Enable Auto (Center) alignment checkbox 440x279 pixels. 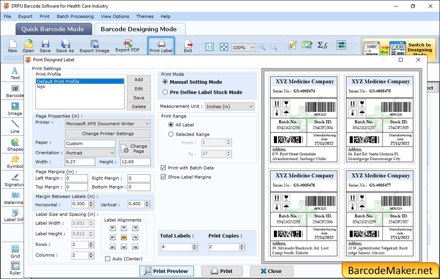tap(107, 258)
